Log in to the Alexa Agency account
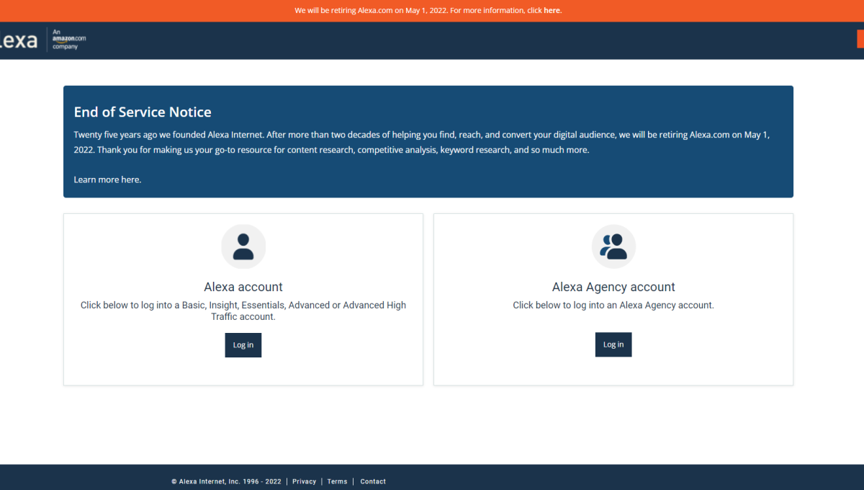 pos(613,345)
